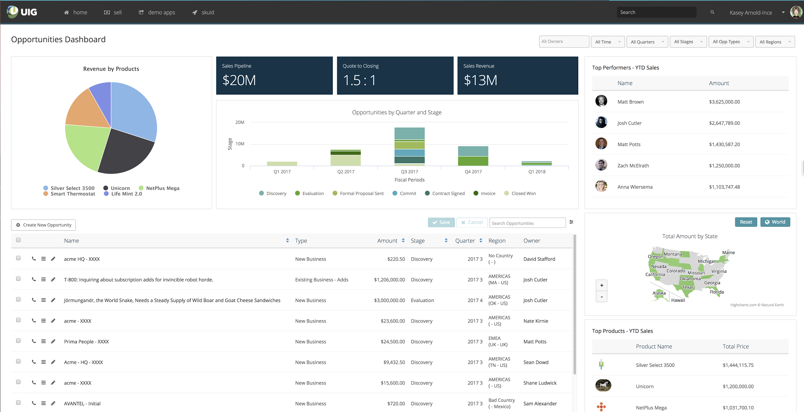The image size is (804, 412).
Task: Sort table by the Amount column arrows
Action: (403, 241)
